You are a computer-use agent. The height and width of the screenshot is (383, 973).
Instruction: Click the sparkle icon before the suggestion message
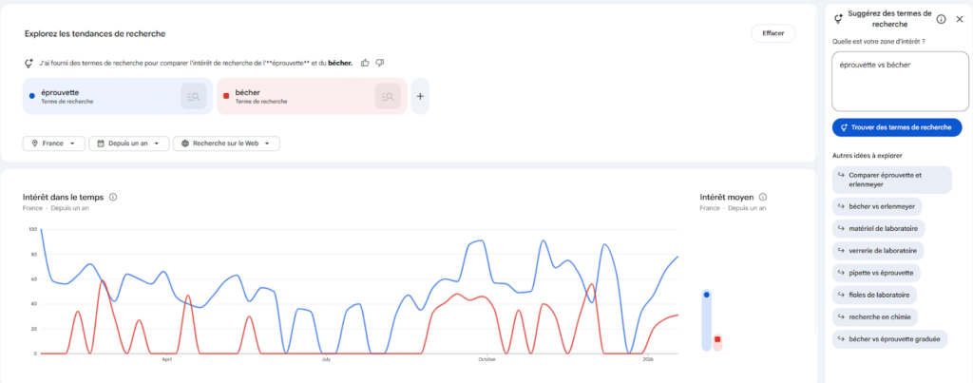(29, 64)
